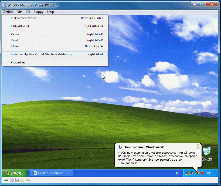Click the CD drive status icon

pyautogui.click(x=12, y=180)
